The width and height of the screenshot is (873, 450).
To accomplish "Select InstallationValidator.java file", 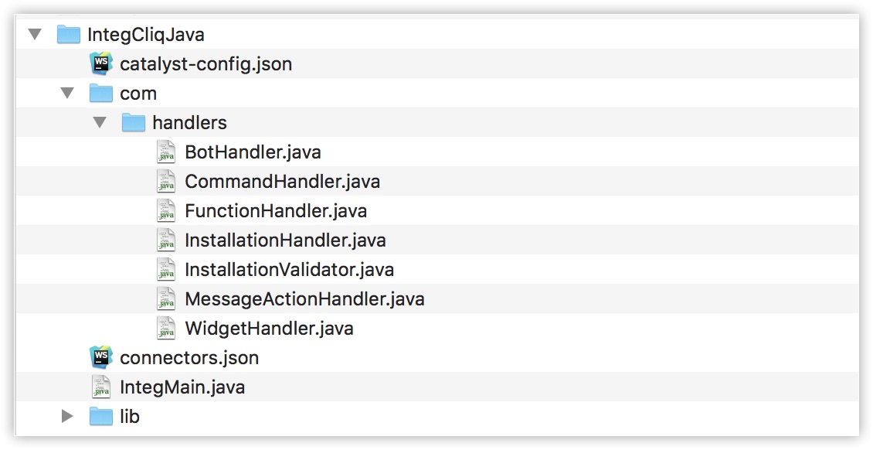I will coord(289,270).
